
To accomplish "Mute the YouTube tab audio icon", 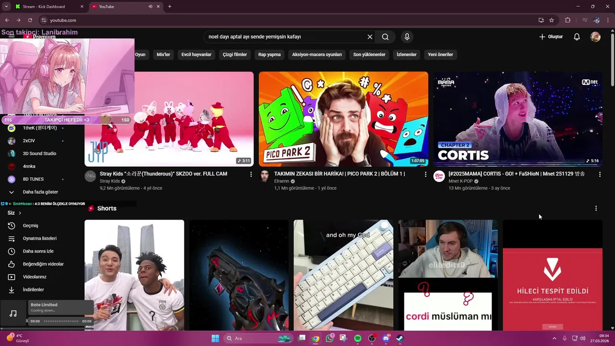I will (x=150, y=7).
